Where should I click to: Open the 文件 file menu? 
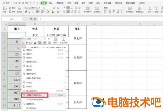(7, 3)
